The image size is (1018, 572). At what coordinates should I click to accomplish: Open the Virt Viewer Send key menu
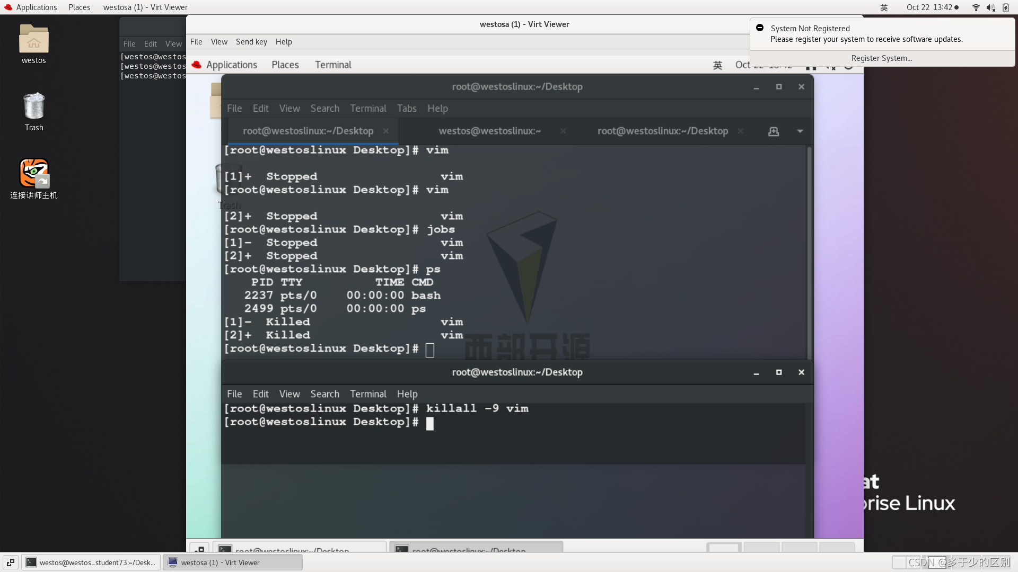click(251, 42)
